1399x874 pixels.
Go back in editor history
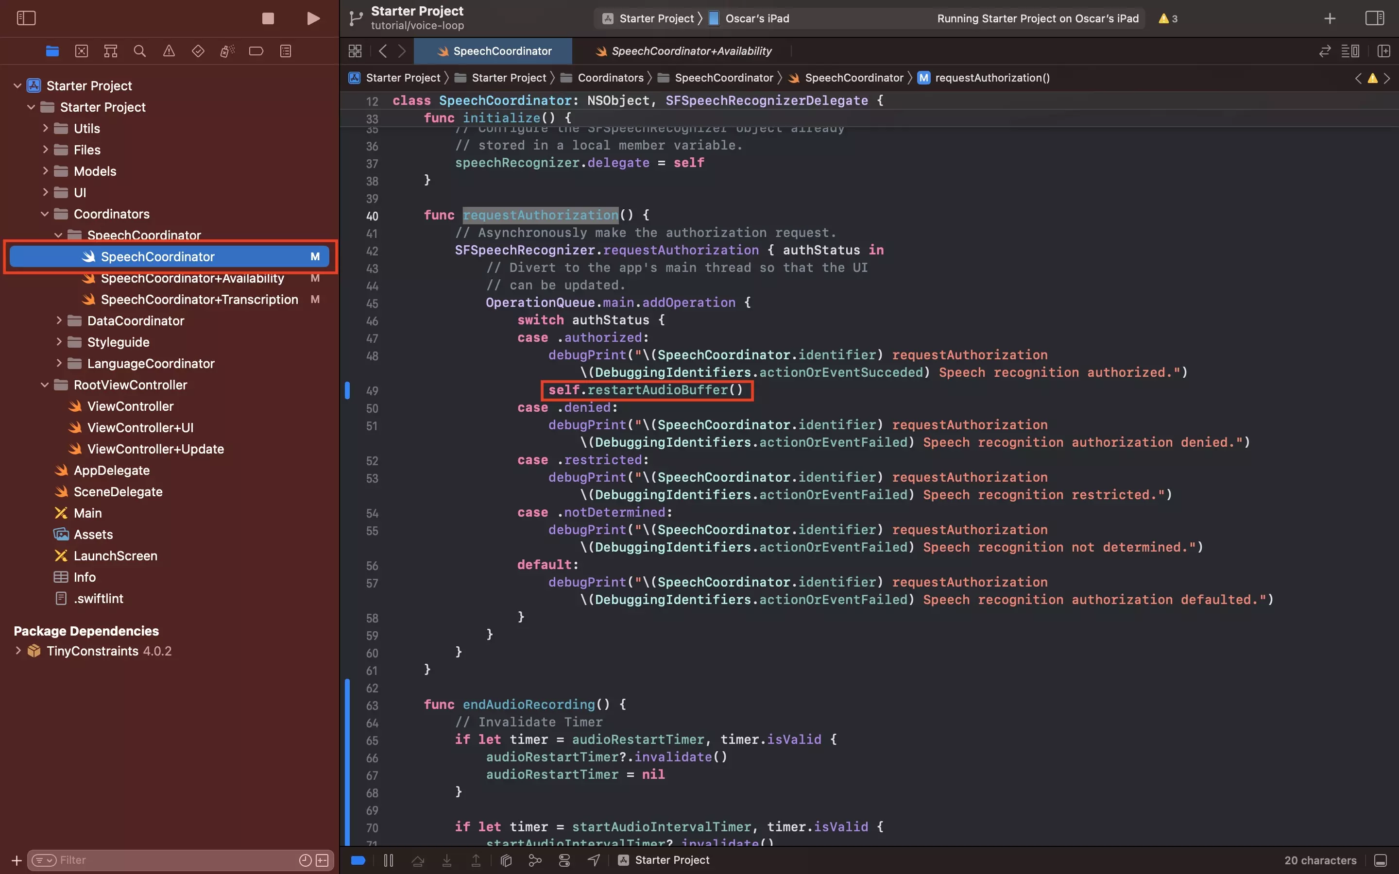[x=383, y=51]
